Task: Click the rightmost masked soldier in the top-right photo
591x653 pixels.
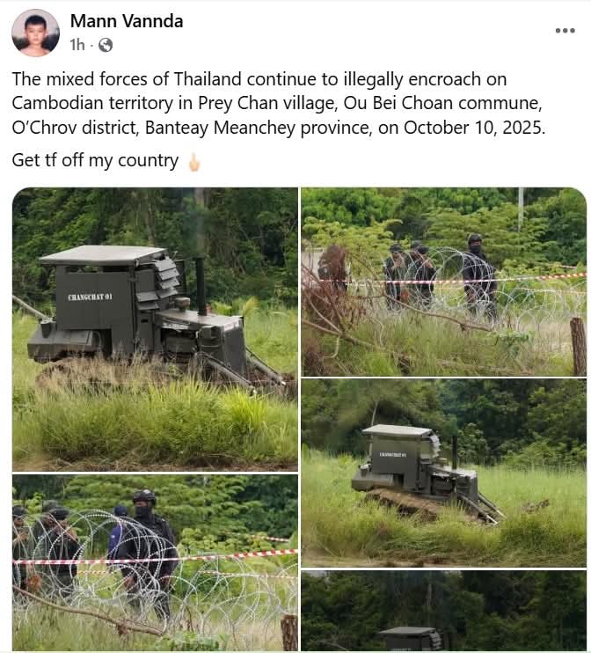Action: (x=479, y=275)
